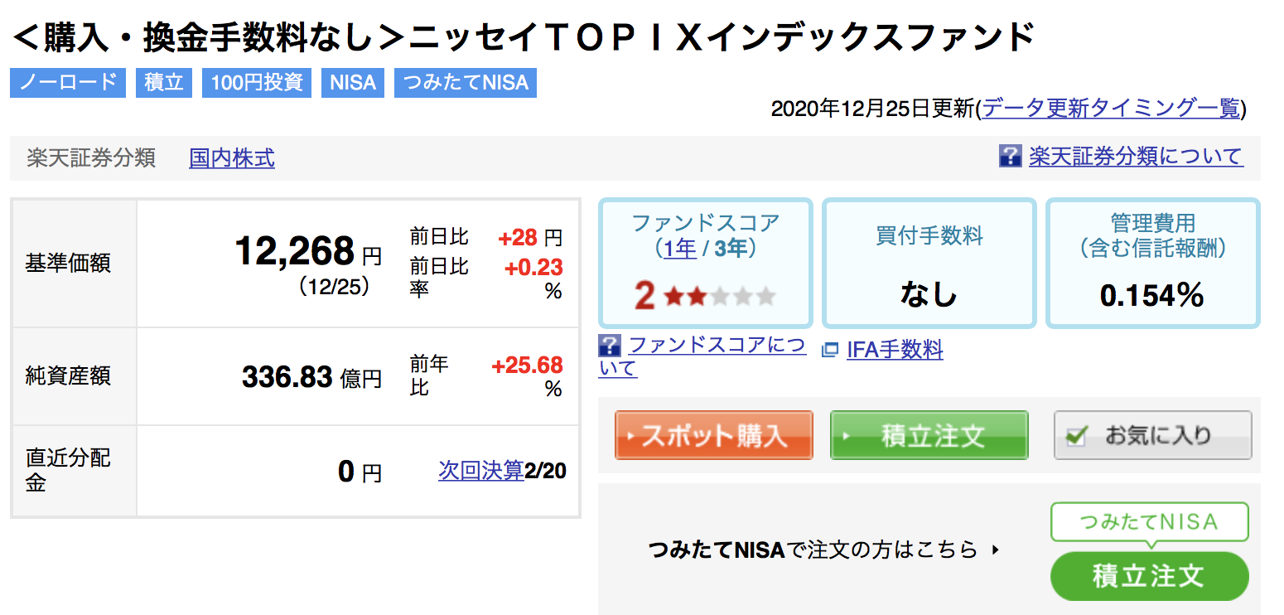Click the green 積立注文 button beside スポット購入
Viewport: 1284px width, 615px height.
click(929, 435)
